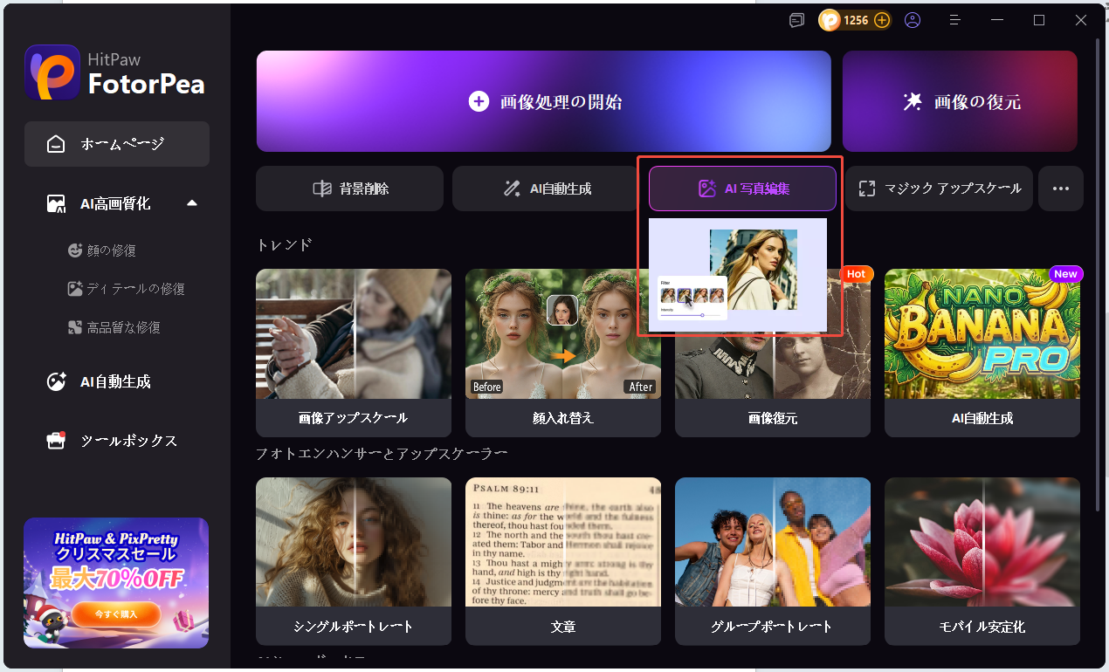Click the 画像の復元 button
The width and height of the screenshot is (1109, 672).
960,102
